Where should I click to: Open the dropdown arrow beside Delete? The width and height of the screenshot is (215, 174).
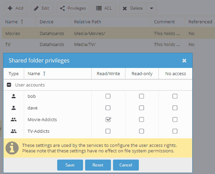click(151, 8)
